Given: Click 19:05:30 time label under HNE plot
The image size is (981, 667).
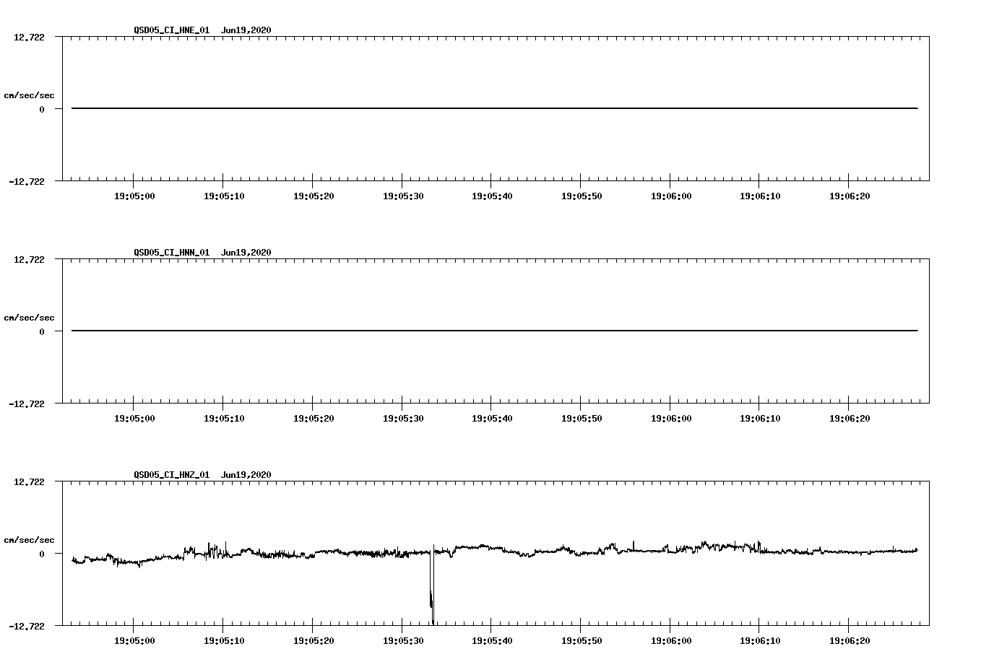Looking at the screenshot, I should (402, 196).
